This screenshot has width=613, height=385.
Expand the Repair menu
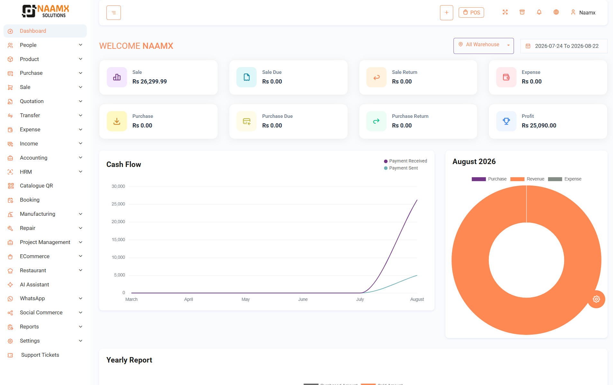[x=45, y=228]
